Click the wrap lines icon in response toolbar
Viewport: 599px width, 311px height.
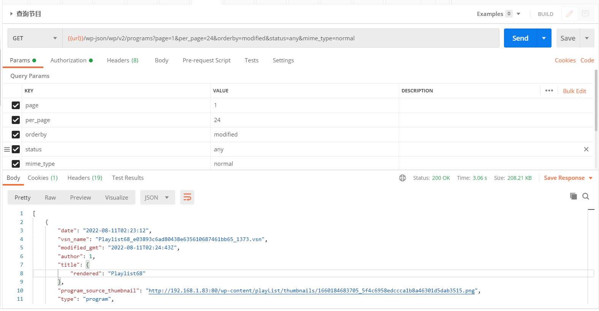[x=187, y=197]
